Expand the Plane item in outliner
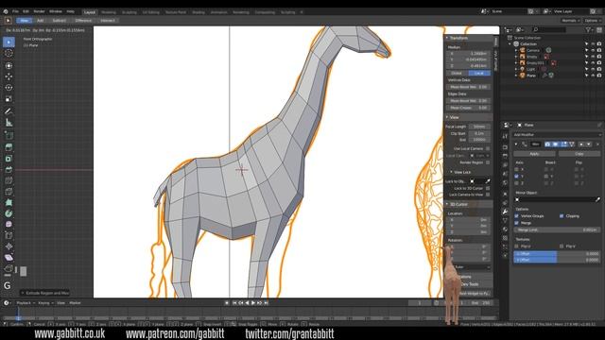The image size is (605, 340). pos(516,76)
